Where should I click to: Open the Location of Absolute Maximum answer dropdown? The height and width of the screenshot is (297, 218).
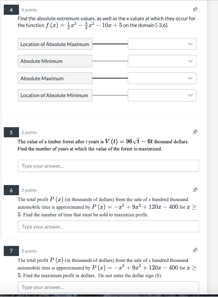162,44
